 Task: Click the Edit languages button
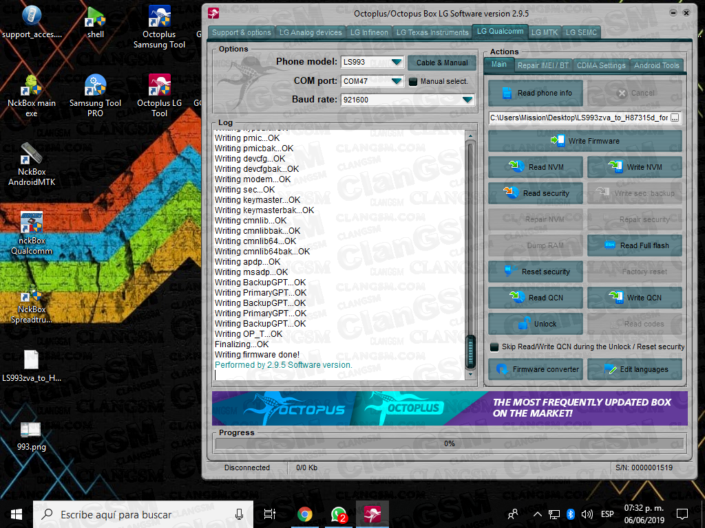point(634,369)
